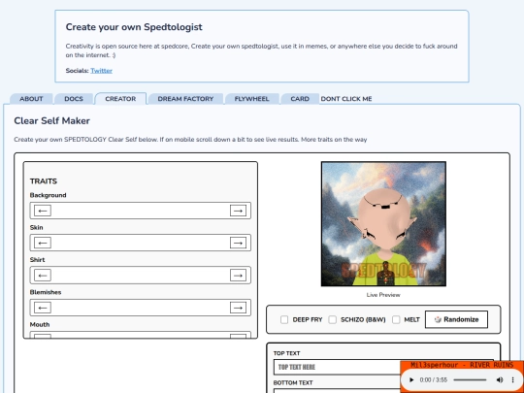
Task: Select next Background trait with right arrow
Action: click(238, 211)
